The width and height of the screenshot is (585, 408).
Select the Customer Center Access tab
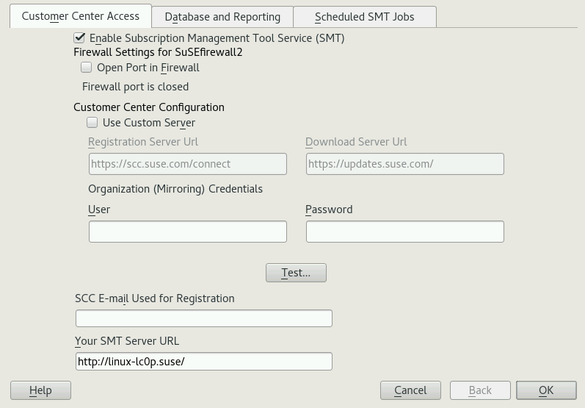[x=81, y=16]
